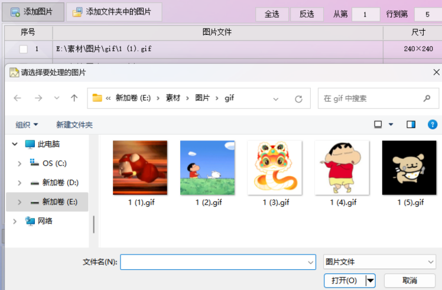Navigate to 素材 breadcrumb
This screenshot has width=442, height=290.
coord(173,98)
